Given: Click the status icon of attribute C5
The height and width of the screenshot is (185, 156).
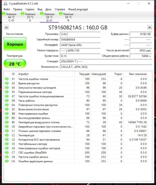Looking at the screenshot, I should 7,144.
